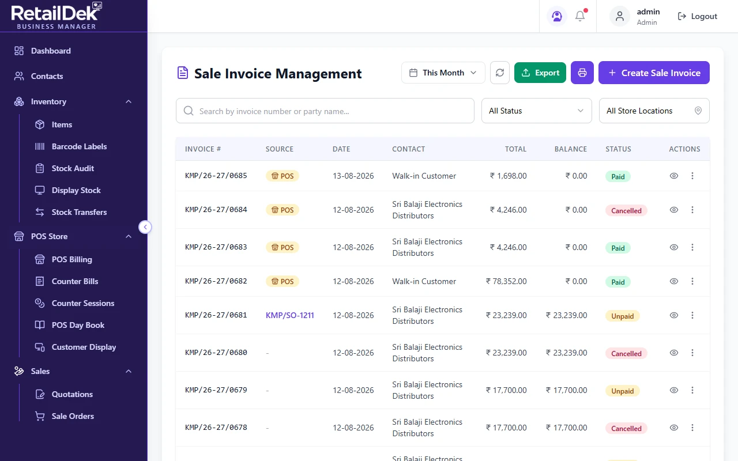
Task: Click the refresh icon button
Action: [500, 73]
